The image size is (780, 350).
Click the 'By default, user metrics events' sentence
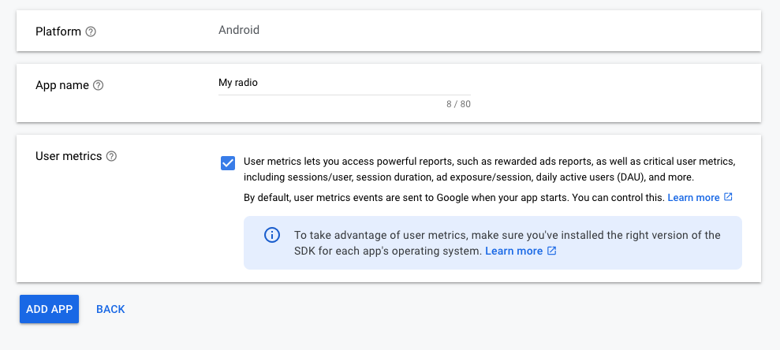point(454,197)
